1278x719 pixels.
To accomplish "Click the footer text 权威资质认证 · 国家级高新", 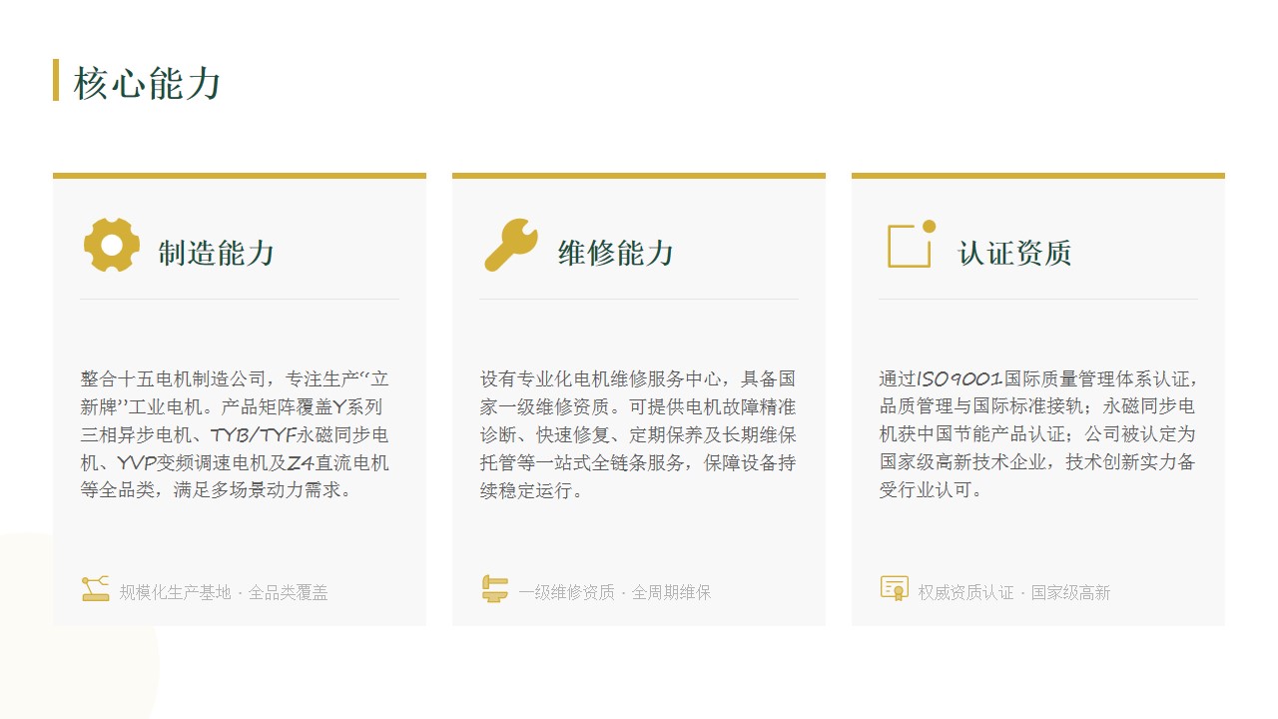I will pos(1014,592).
